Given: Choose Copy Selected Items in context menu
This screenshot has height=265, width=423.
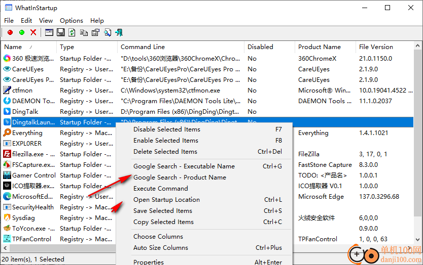Looking at the screenshot, I should (x=204, y=222).
